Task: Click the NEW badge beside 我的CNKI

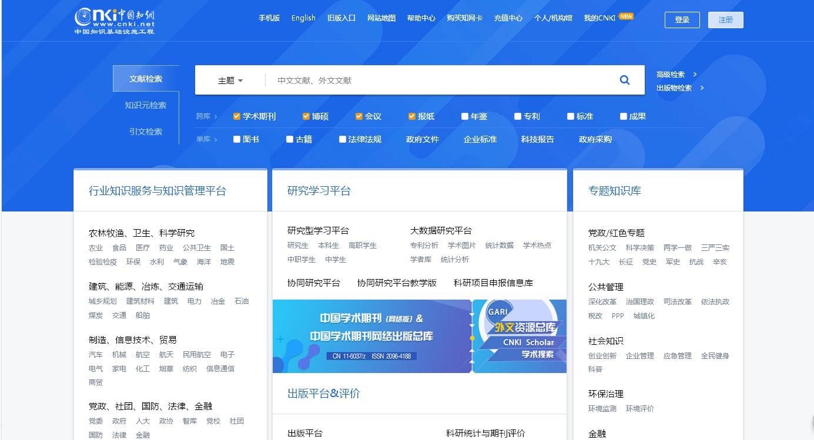Action: click(627, 16)
